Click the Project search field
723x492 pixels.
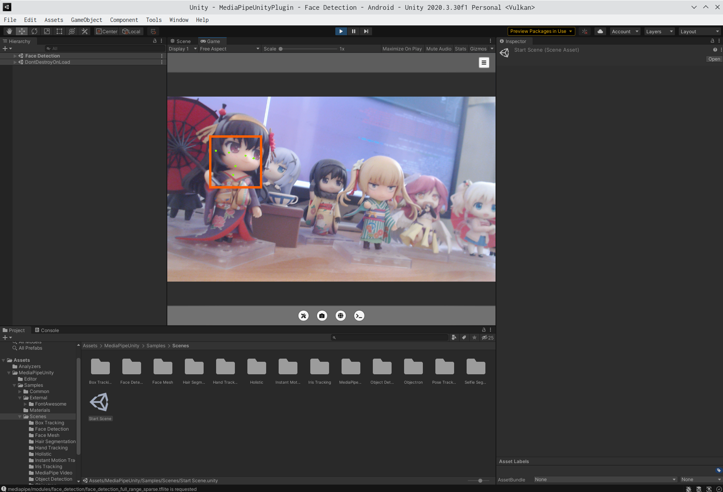click(390, 338)
